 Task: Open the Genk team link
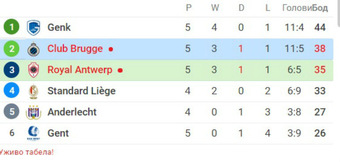point(59,27)
